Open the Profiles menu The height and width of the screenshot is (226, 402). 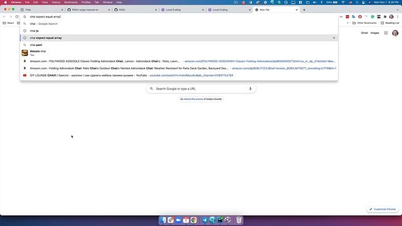pyautogui.click(x=86, y=3)
